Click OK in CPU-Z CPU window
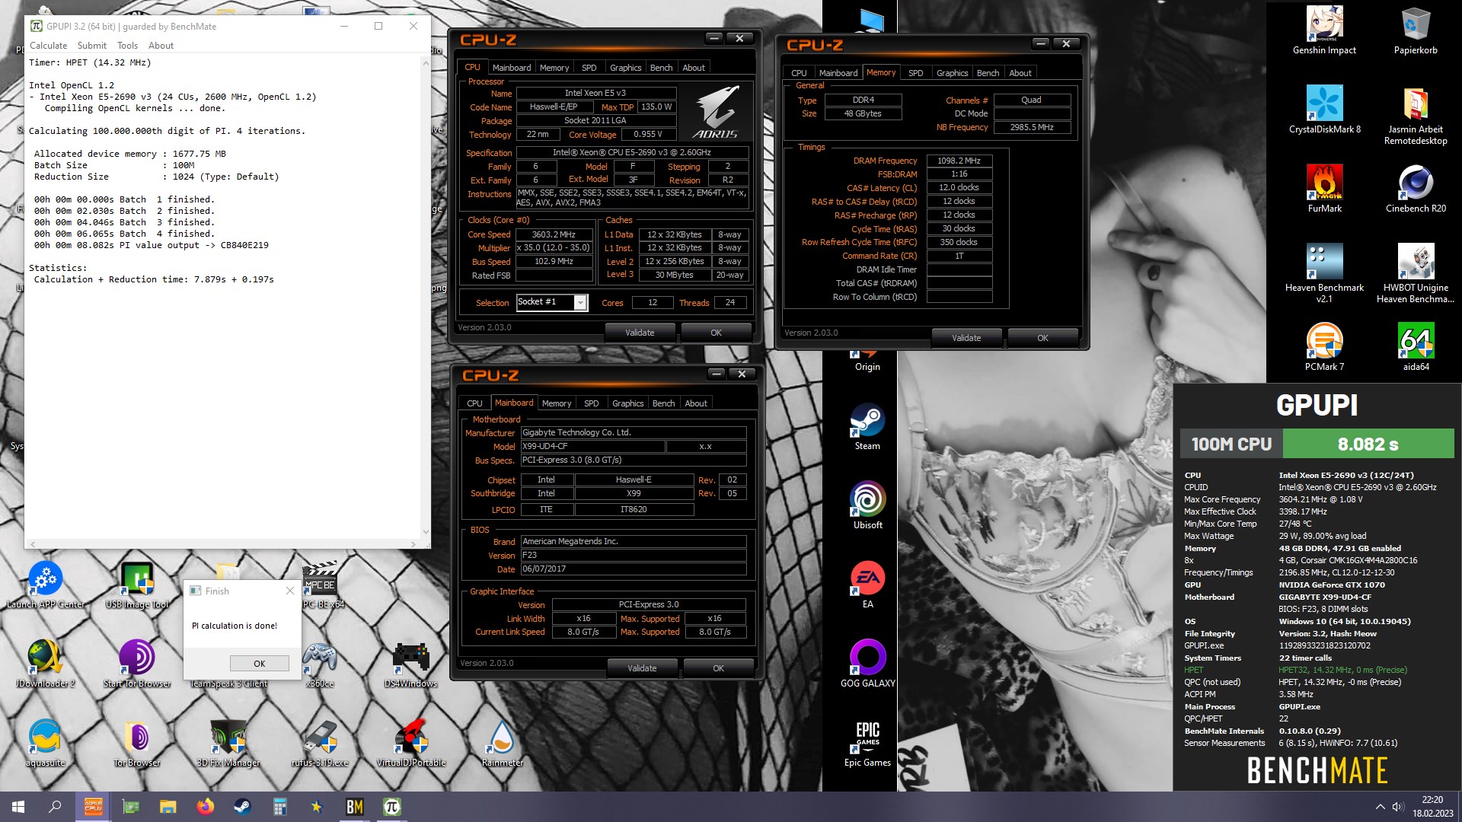 coord(716,333)
